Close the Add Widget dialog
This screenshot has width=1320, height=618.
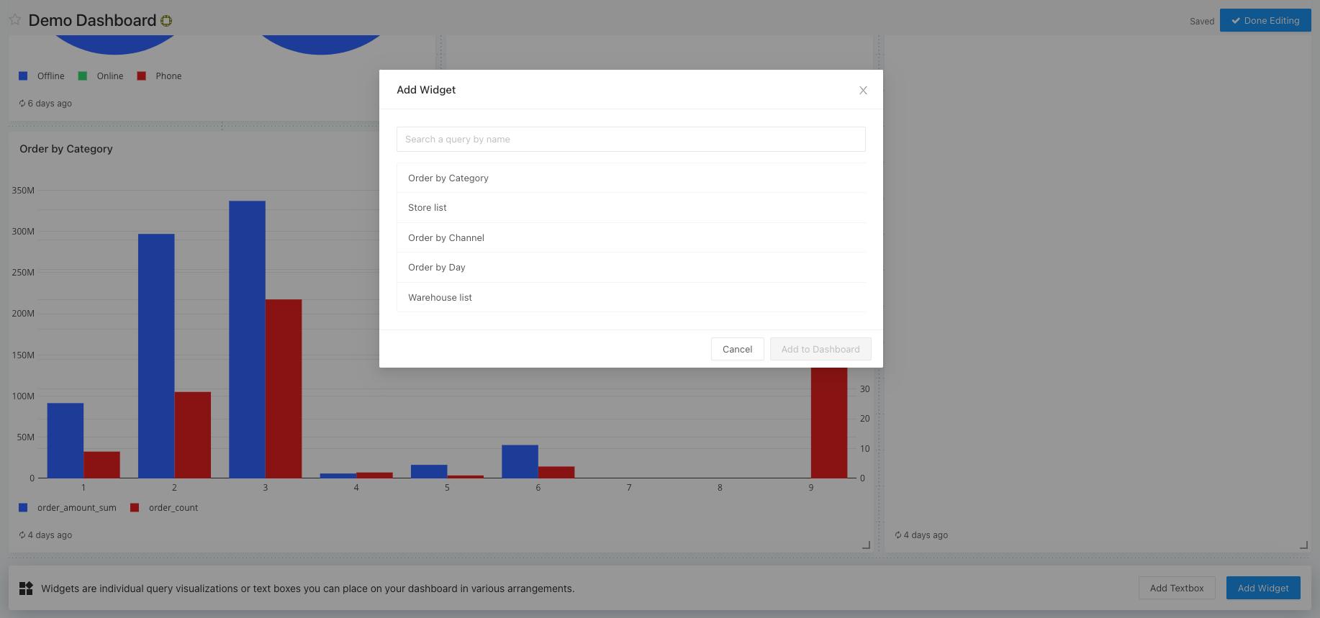coord(863,90)
